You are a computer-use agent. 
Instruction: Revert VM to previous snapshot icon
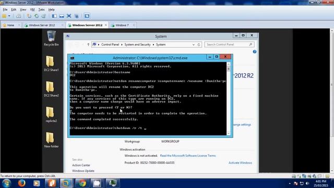coord(37,16)
